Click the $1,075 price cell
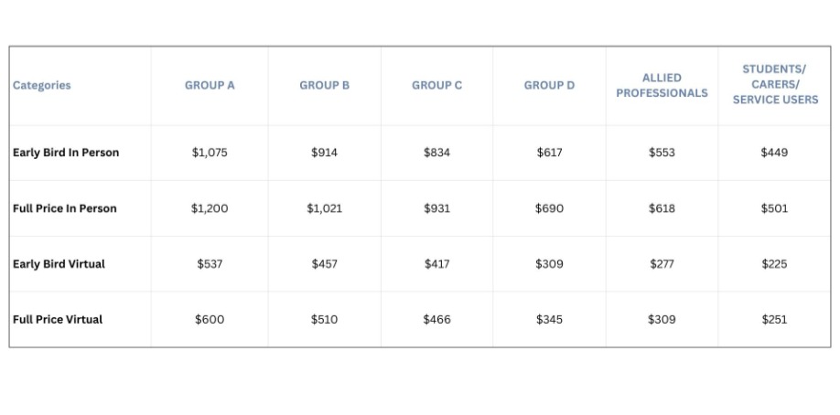Viewport: 840px width, 415px height. click(x=210, y=153)
